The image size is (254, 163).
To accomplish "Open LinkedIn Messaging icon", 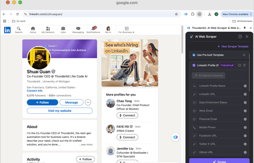I will coord(78,28).
